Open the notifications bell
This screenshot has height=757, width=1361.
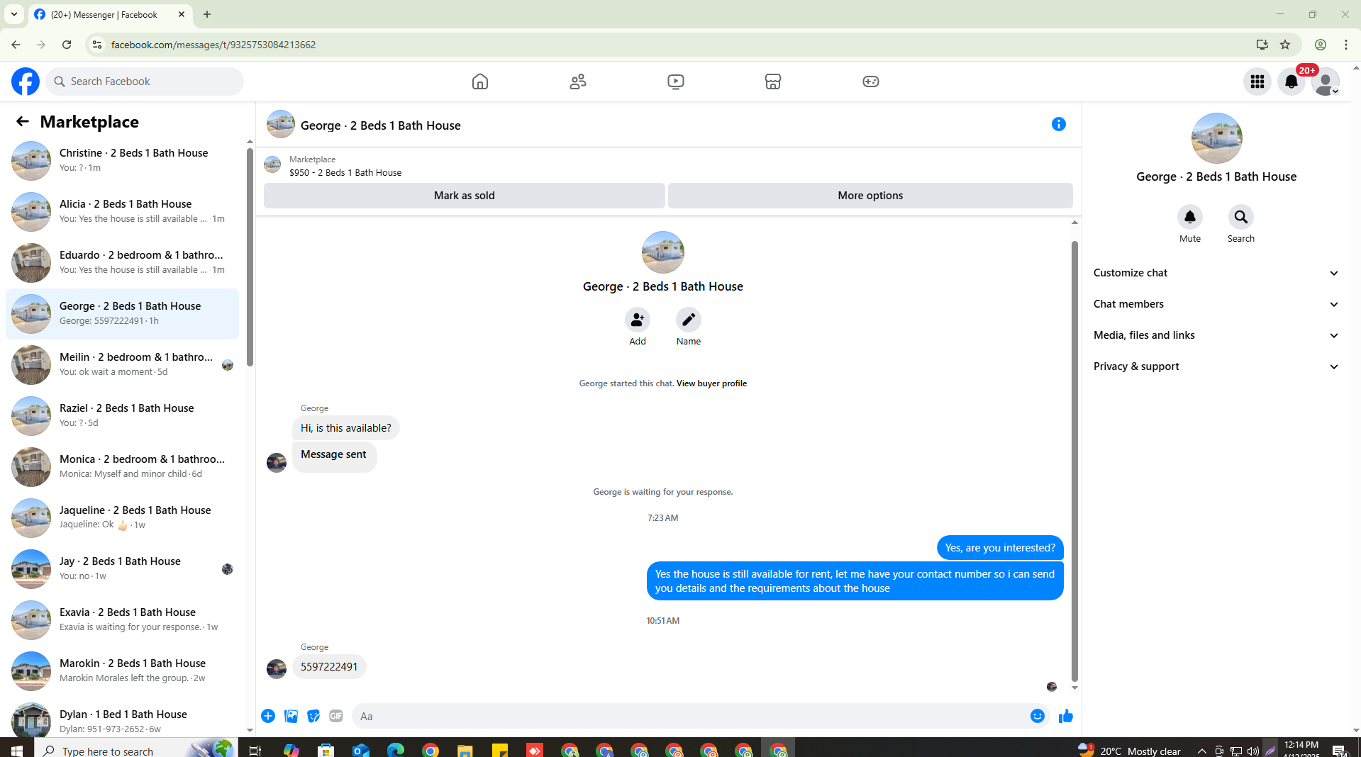point(1291,82)
